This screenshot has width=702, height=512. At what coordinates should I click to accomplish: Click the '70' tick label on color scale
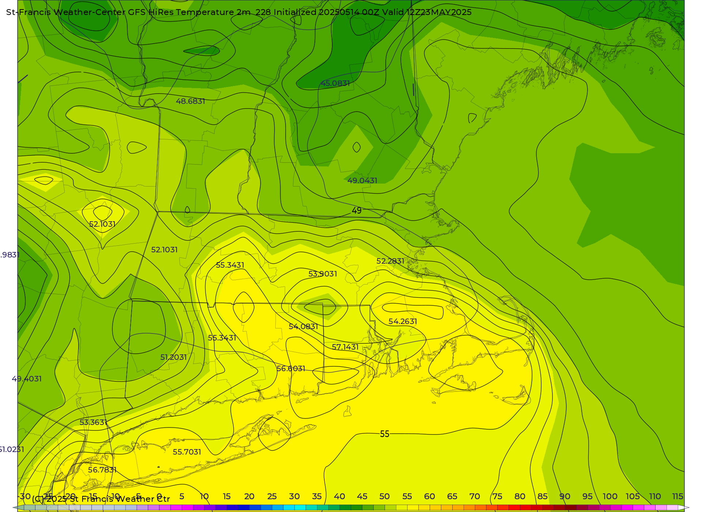(475, 497)
